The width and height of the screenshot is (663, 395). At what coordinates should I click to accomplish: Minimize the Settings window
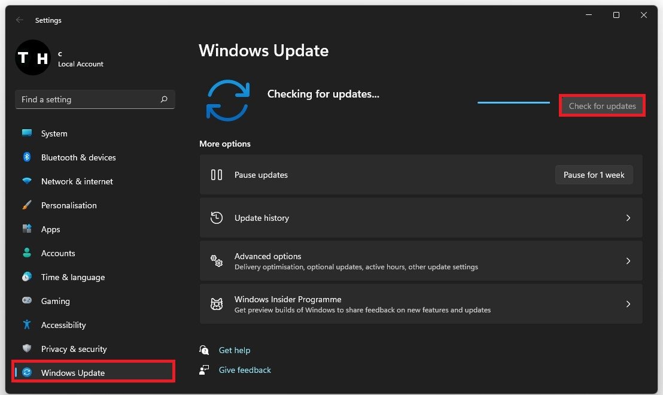click(x=589, y=15)
